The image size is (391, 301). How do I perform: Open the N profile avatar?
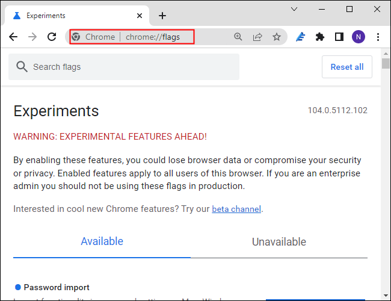tap(359, 37)
